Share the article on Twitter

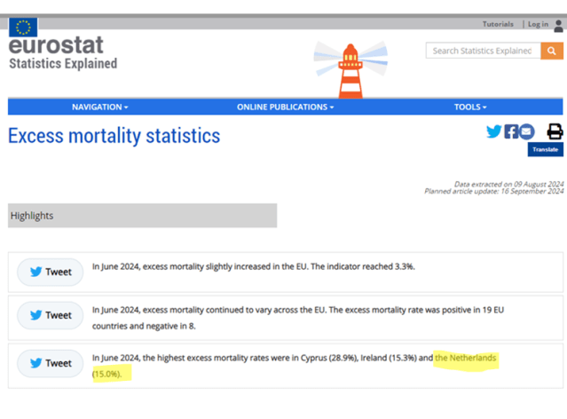(493, 131)
